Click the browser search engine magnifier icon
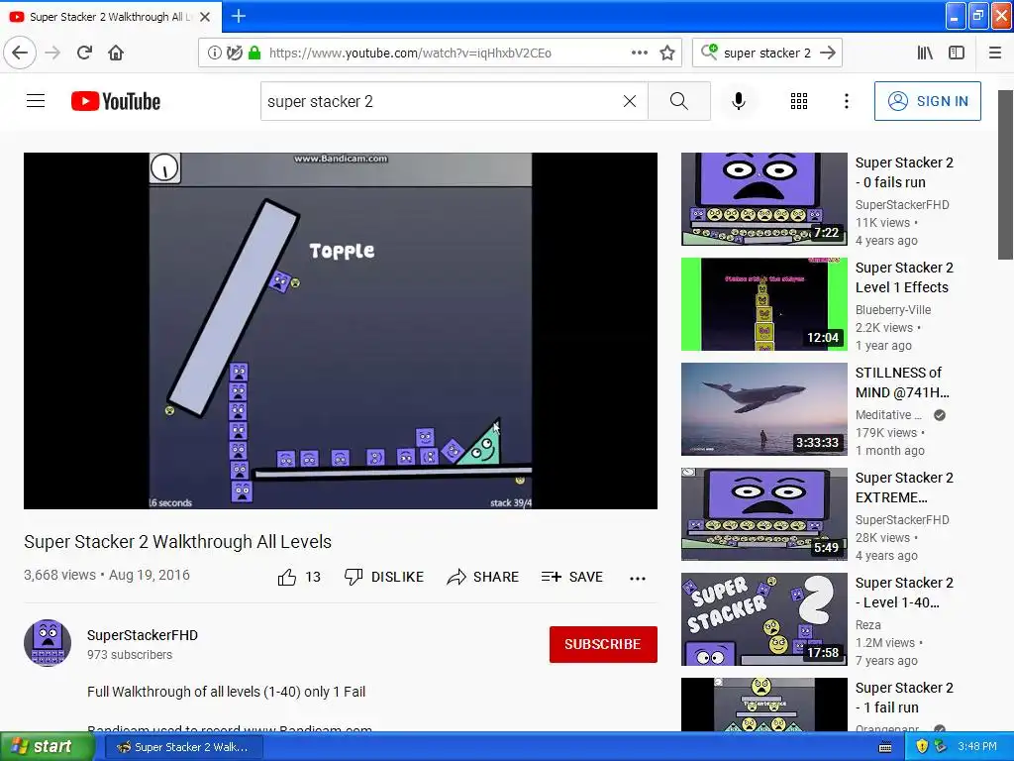Viewport: 1014px width, 761px height. (709, 52)
